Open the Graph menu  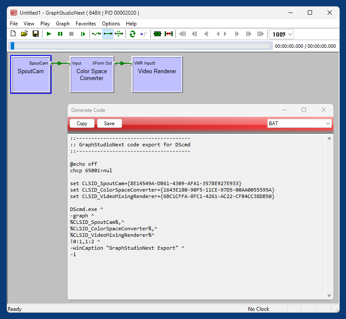63,24
